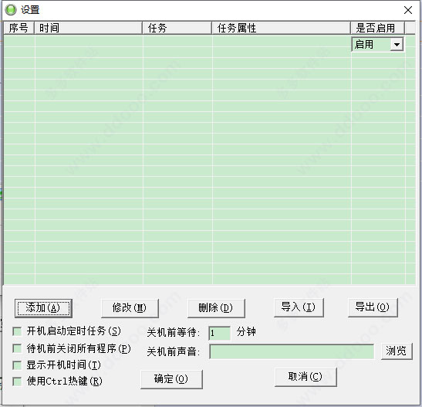Image resolution: width=422 pixels, height=407 pixels.
Task: Click the 任务属性 column header
Action: 281,28
